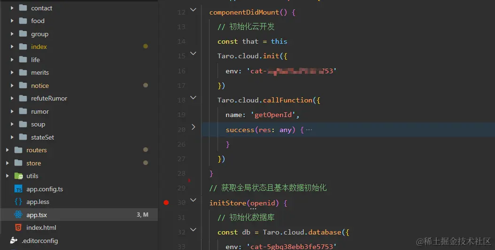The width and height of the screenshot is (495, 250).
Task: Collapse callFunction fold arrow at line 18
Action: point(193,98)
